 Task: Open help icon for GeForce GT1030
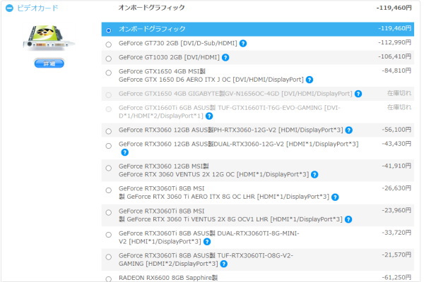click(225, 58)
